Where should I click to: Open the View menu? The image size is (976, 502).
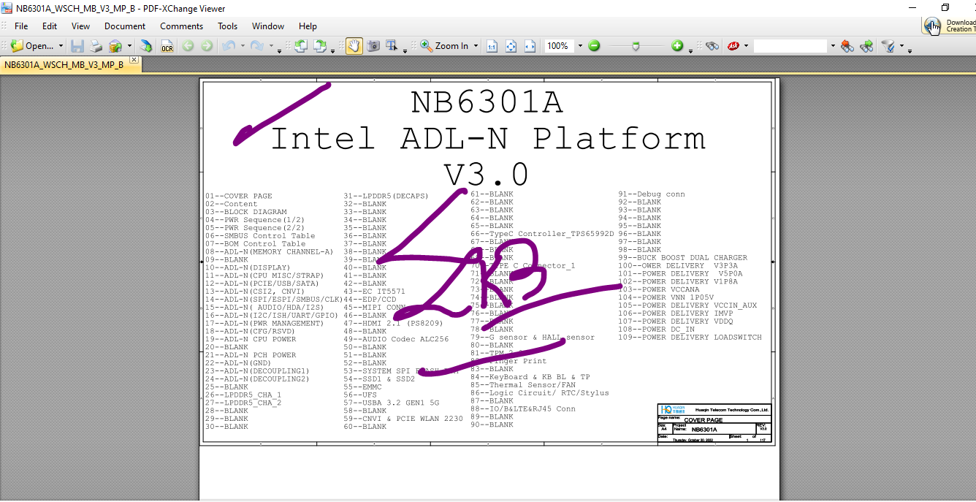coord(80,26)
